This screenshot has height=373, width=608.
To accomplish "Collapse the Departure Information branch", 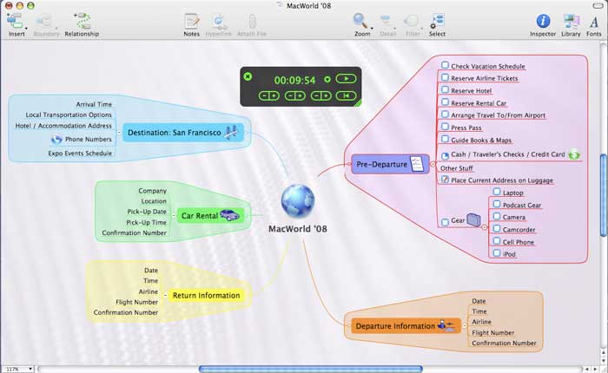I will coord(464,326).
